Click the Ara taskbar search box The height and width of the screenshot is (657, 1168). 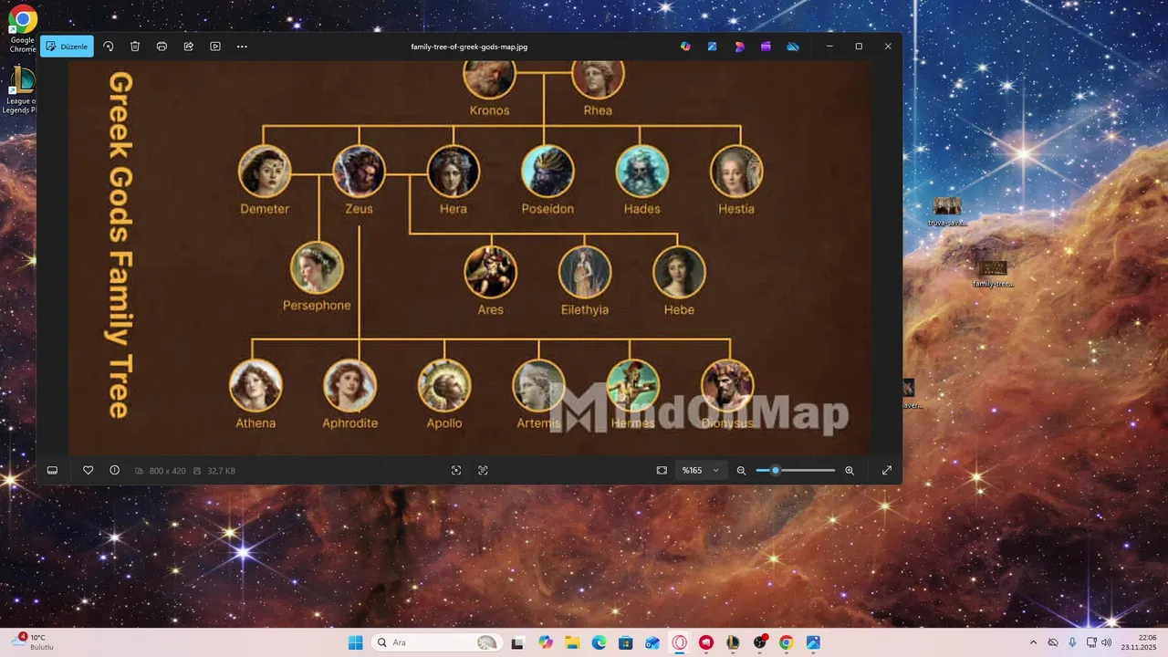pos(435,642)
